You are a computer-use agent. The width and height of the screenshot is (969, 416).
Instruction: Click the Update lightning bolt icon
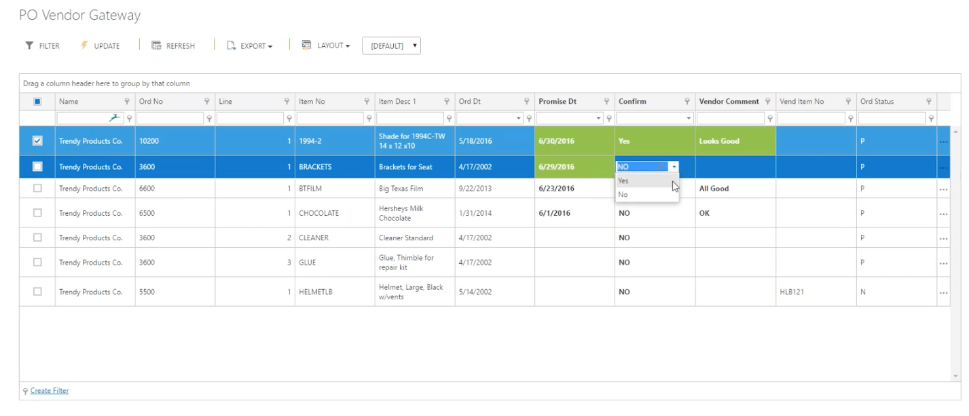pos(85,46)
